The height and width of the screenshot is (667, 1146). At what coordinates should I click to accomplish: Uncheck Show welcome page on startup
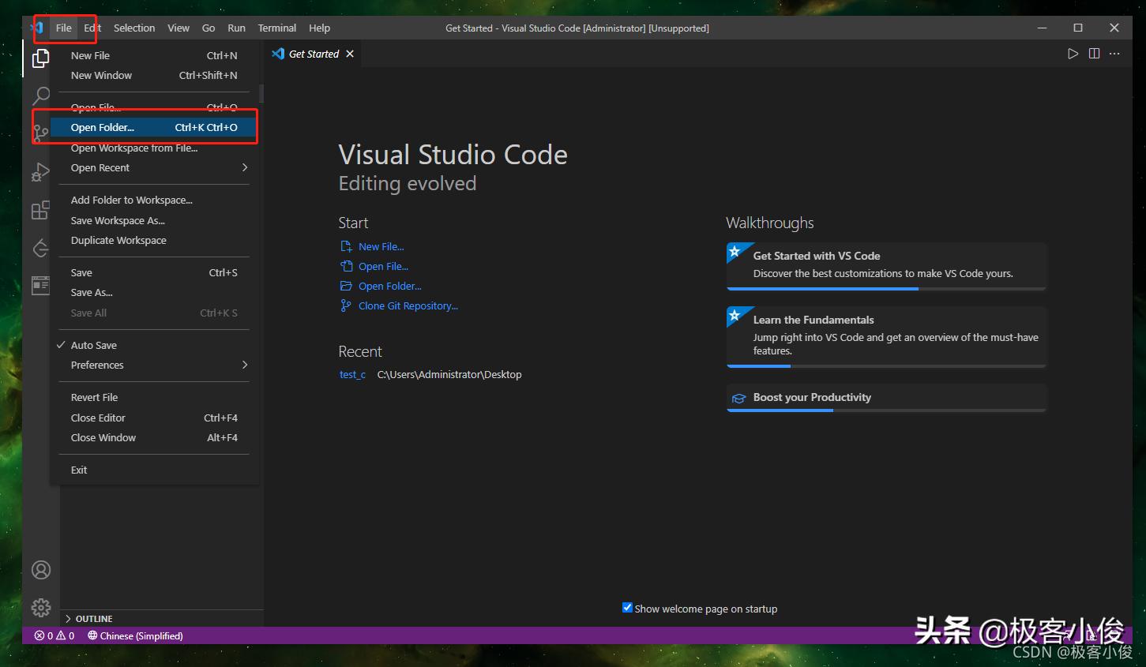(x=627, y=608)
